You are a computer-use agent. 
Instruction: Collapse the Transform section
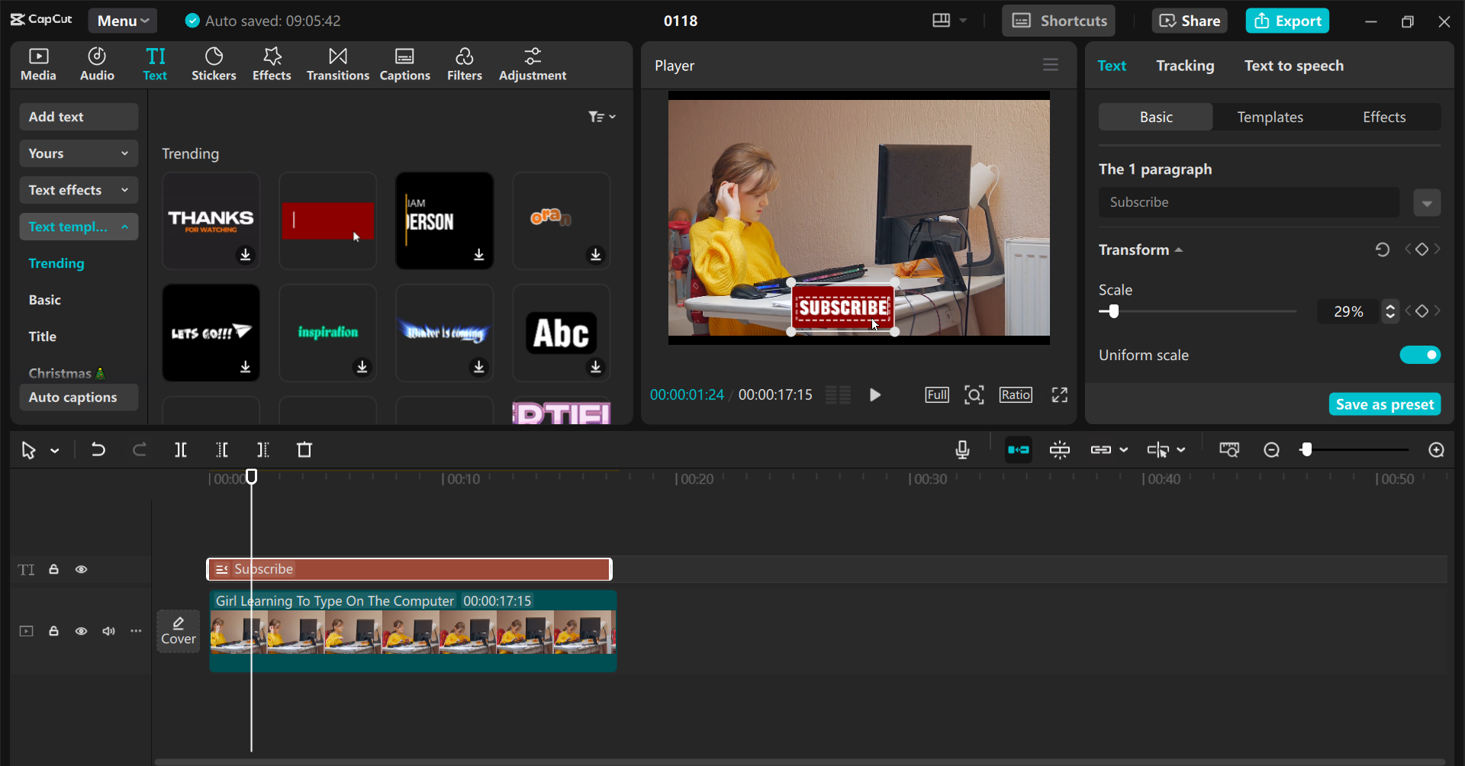coord(1179,250)
